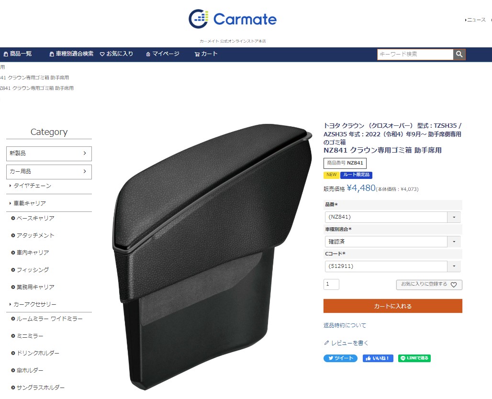Tweet this product via the Twitter button

tap(340, 358)
